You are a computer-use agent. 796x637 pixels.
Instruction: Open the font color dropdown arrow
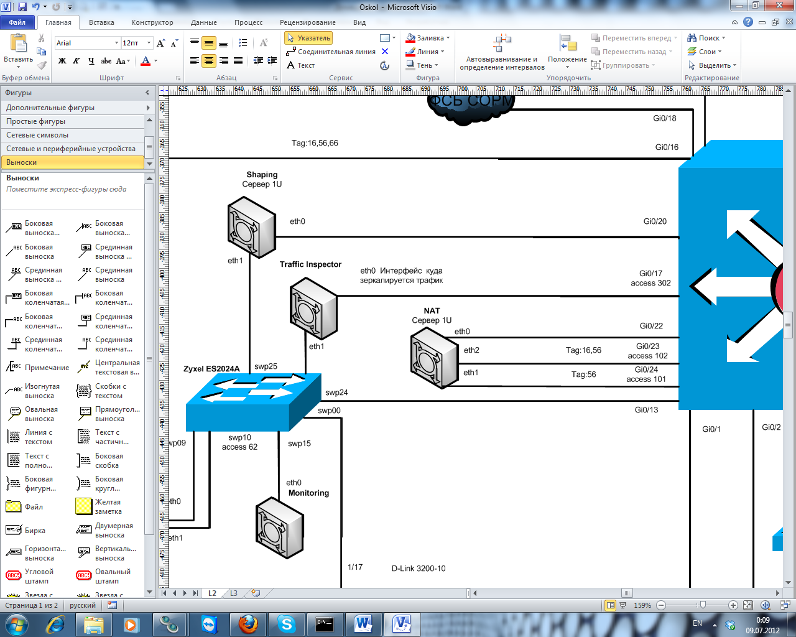coord(155,61)
